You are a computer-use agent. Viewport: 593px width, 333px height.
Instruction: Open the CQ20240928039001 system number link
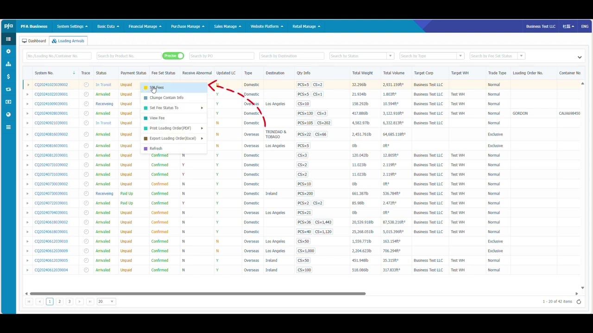[x=51, y=113]
